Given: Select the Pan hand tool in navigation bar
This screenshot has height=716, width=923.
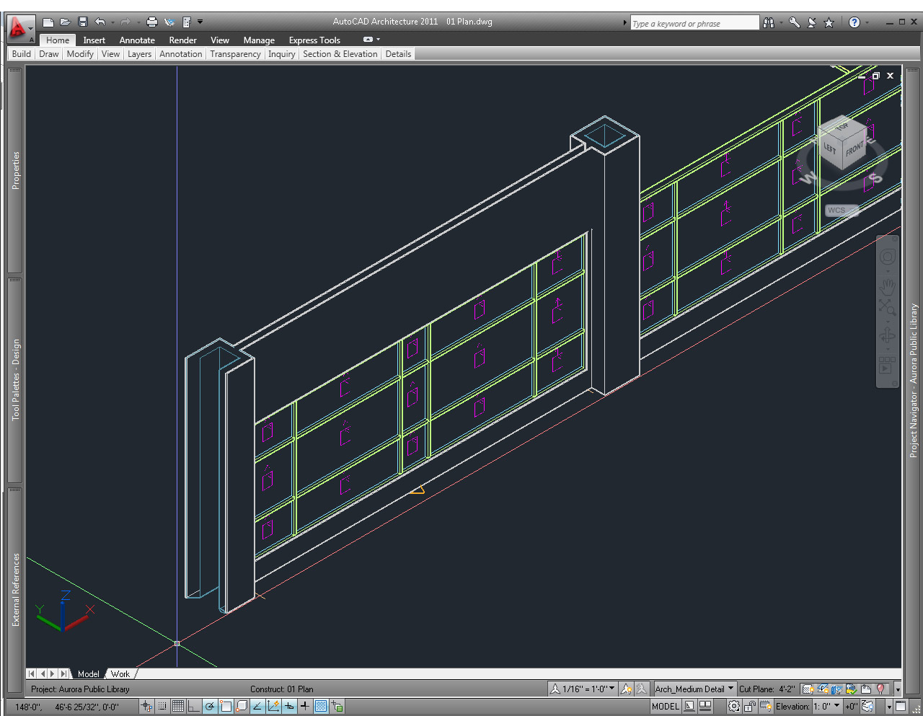Looking at the screenshot, I should tap(888, 286).
